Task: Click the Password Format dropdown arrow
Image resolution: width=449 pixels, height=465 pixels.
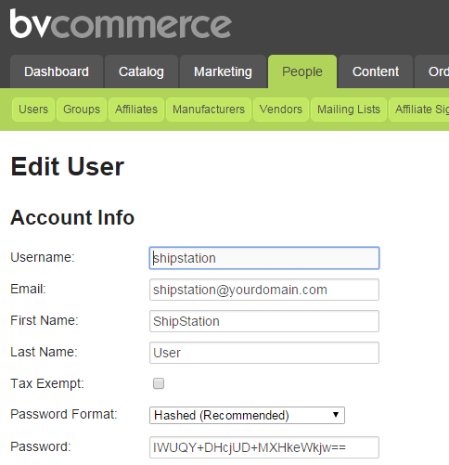Action: coord(336,415)
